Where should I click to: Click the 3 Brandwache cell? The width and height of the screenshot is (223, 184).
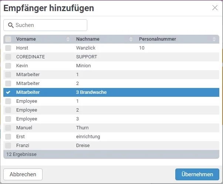point(91,92)
